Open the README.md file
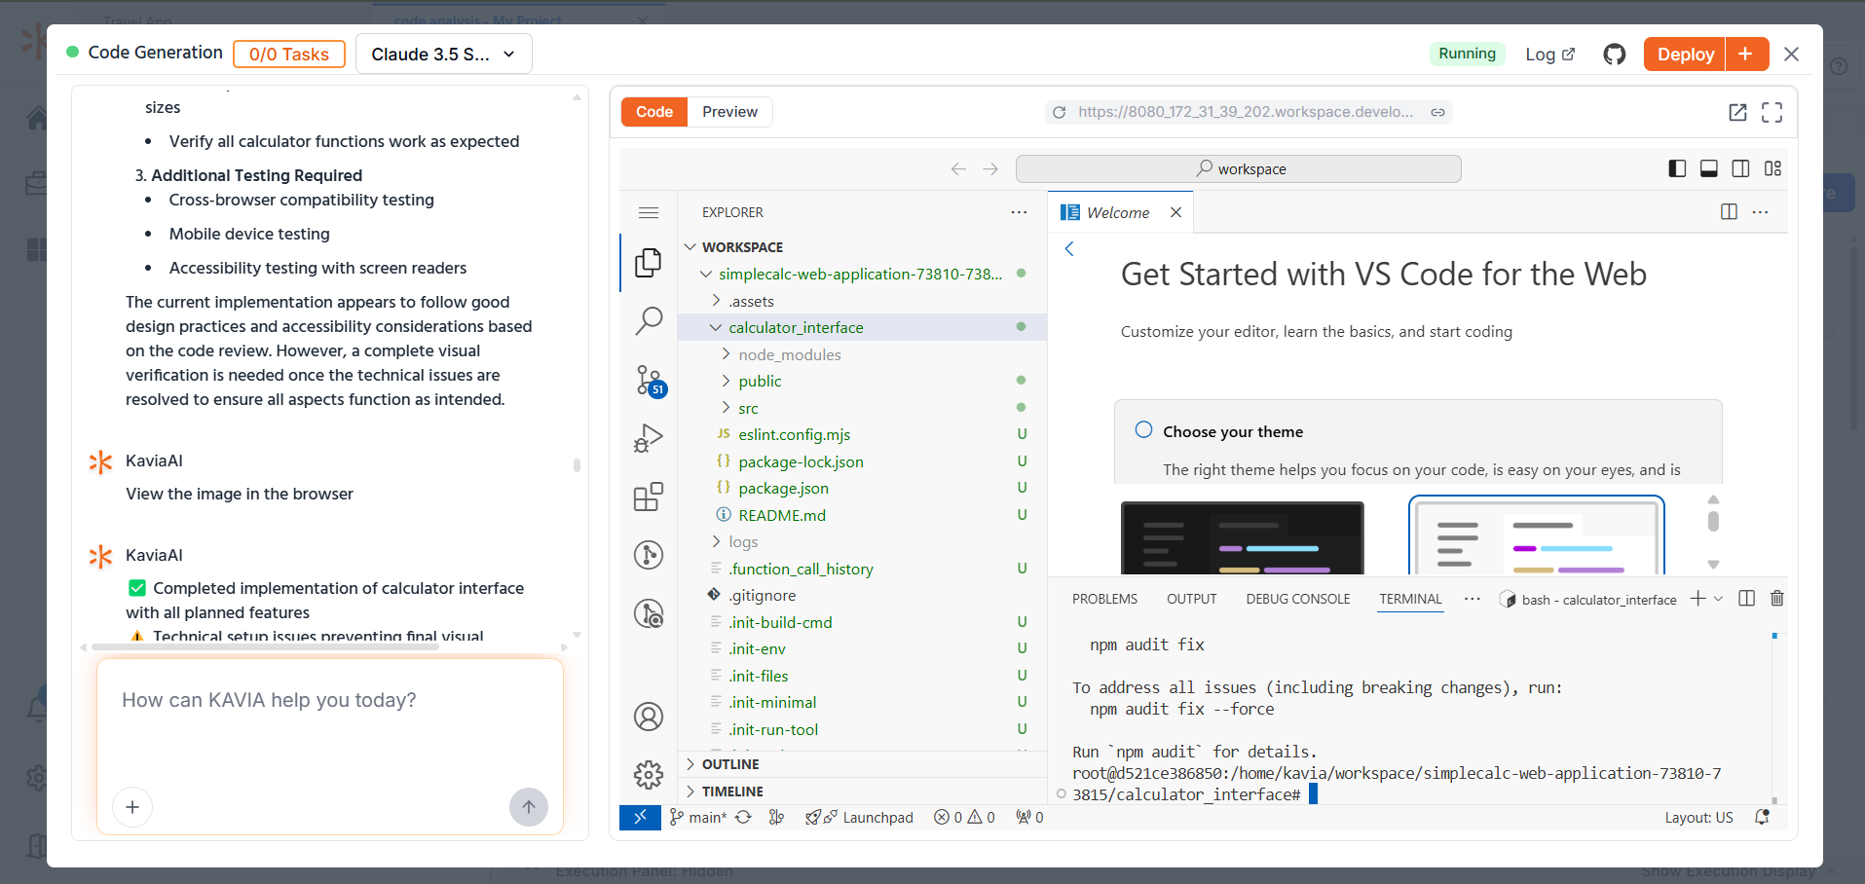Screen dimensions: 1865x884 (781, 515)
